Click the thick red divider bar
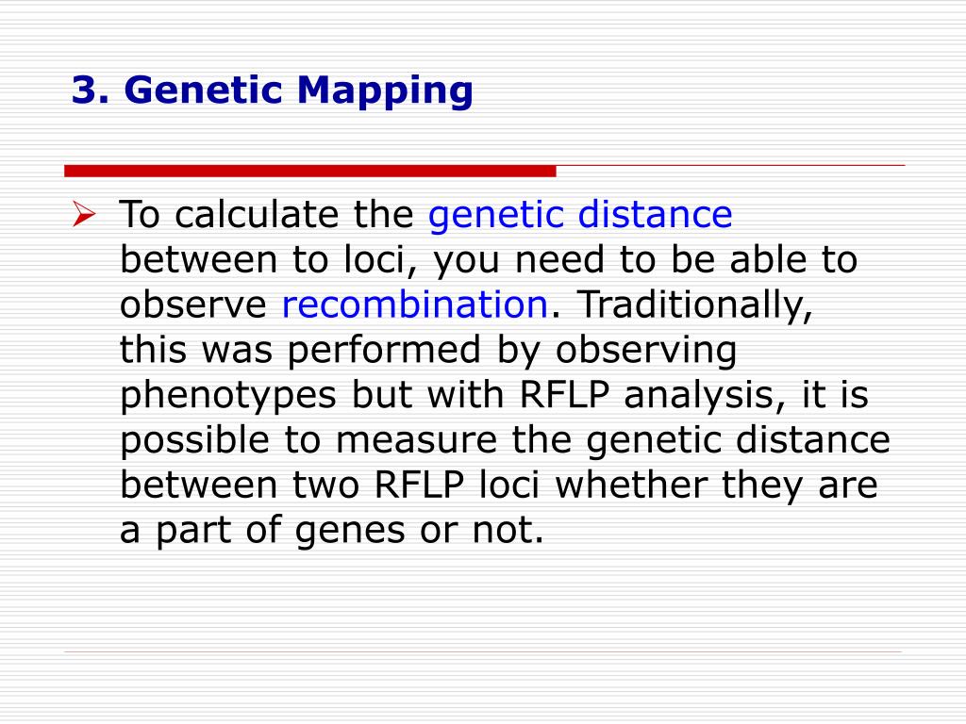966x724 pixels. point(309,171)
